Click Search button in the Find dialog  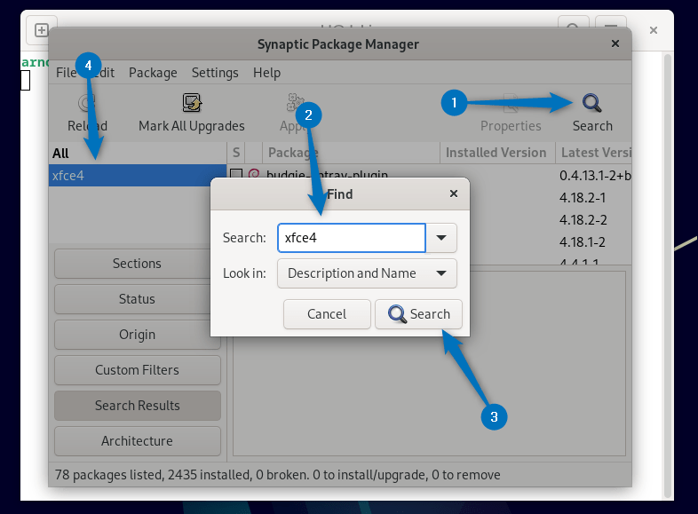418,314
